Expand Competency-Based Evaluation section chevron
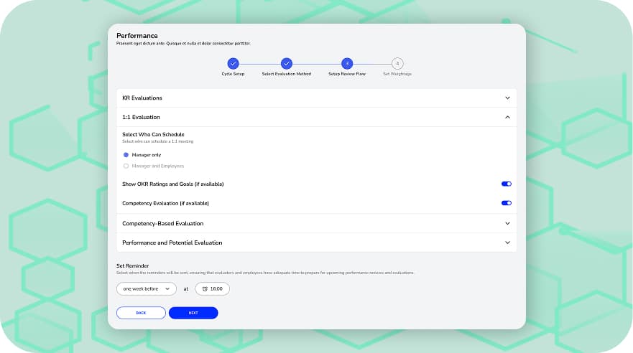The height and width of the screenshot is (353, 633). 507,223
